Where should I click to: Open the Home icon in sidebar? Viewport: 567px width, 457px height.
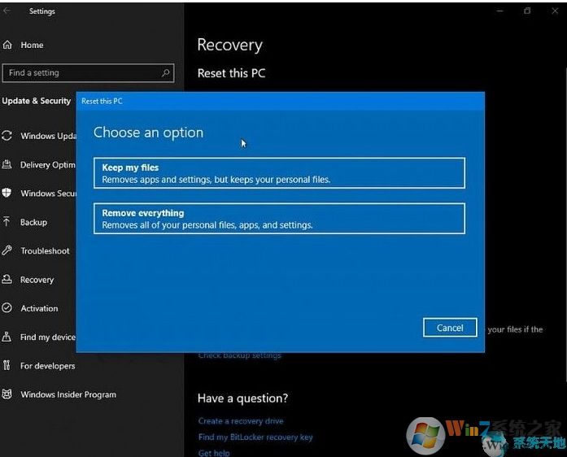point(7,45)
